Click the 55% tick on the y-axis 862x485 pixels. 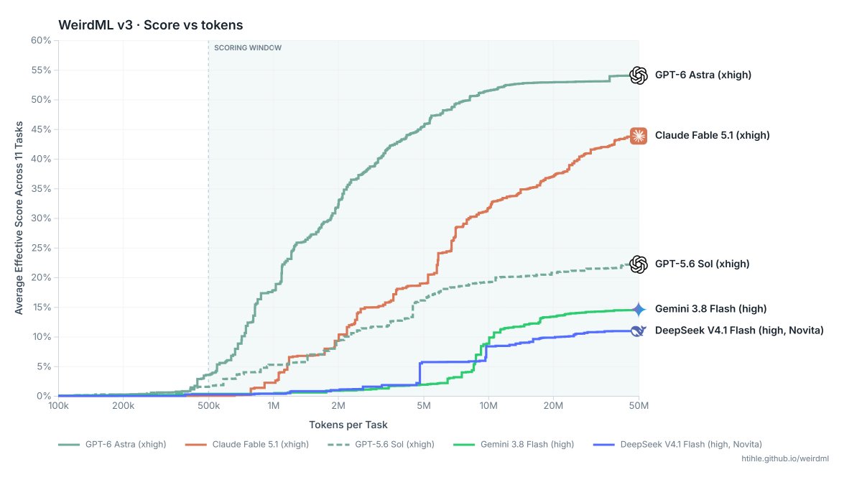[x=41, y=70]
